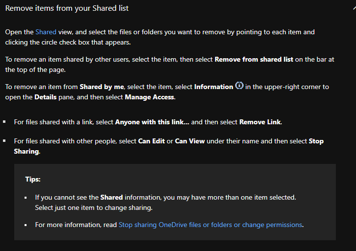Click bullet marker before 'For files shared with a link'
This screenshot has width=356, height=251.
4,122
